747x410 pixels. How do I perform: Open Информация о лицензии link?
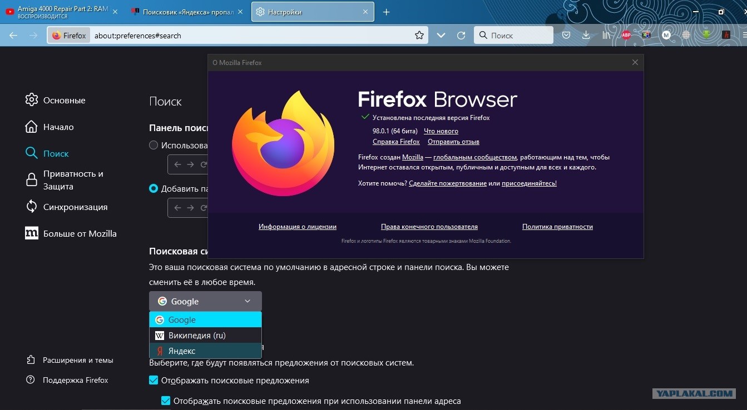click(x=298, y=227)
